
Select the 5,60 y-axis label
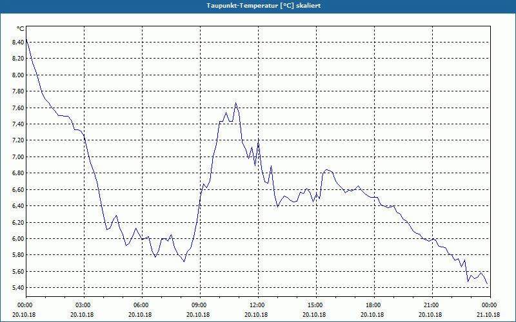(17, 271)
